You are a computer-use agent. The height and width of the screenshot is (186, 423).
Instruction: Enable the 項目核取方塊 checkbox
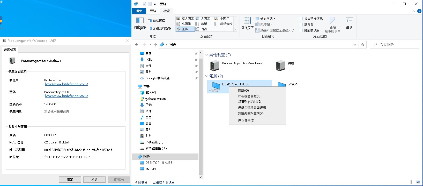tap(301, 19)
